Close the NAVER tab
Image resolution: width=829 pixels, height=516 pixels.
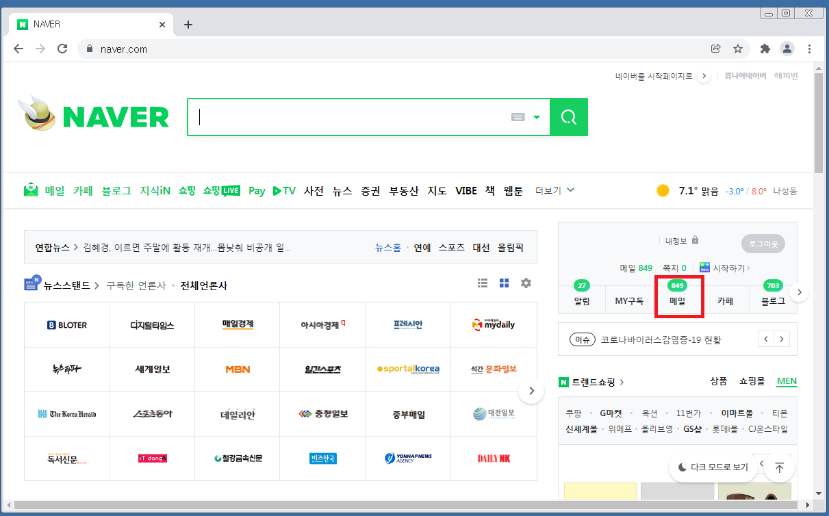pos(162,25)
